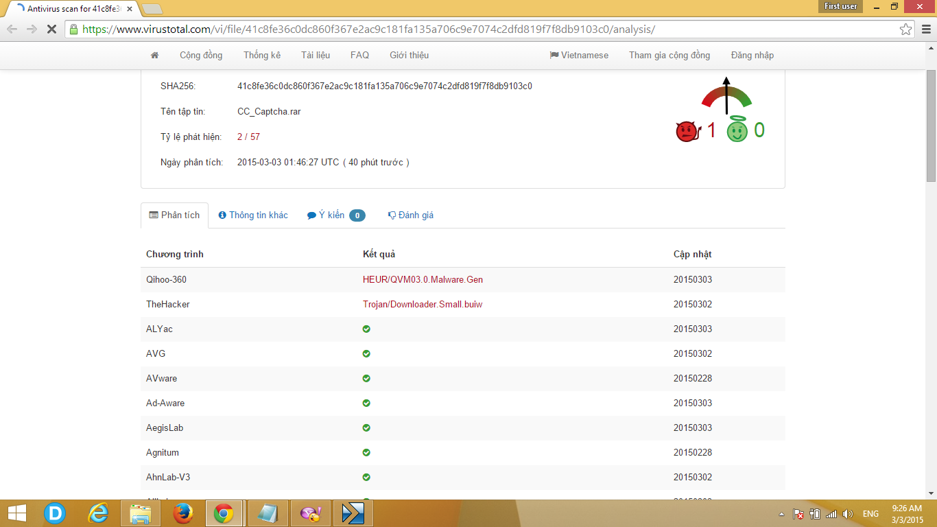The height and width of the screenshot is (527, 937).
Task: Select the Antivirus scan browser tab
Action: (72, 9)
